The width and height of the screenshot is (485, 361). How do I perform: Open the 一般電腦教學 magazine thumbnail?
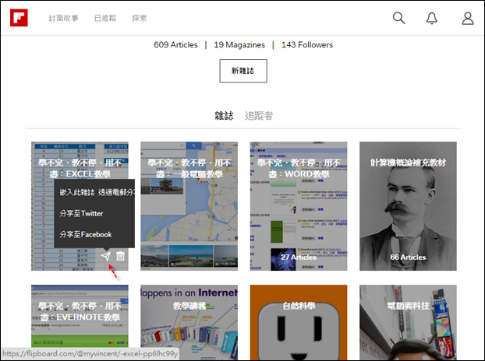click(x=189, y=206)
